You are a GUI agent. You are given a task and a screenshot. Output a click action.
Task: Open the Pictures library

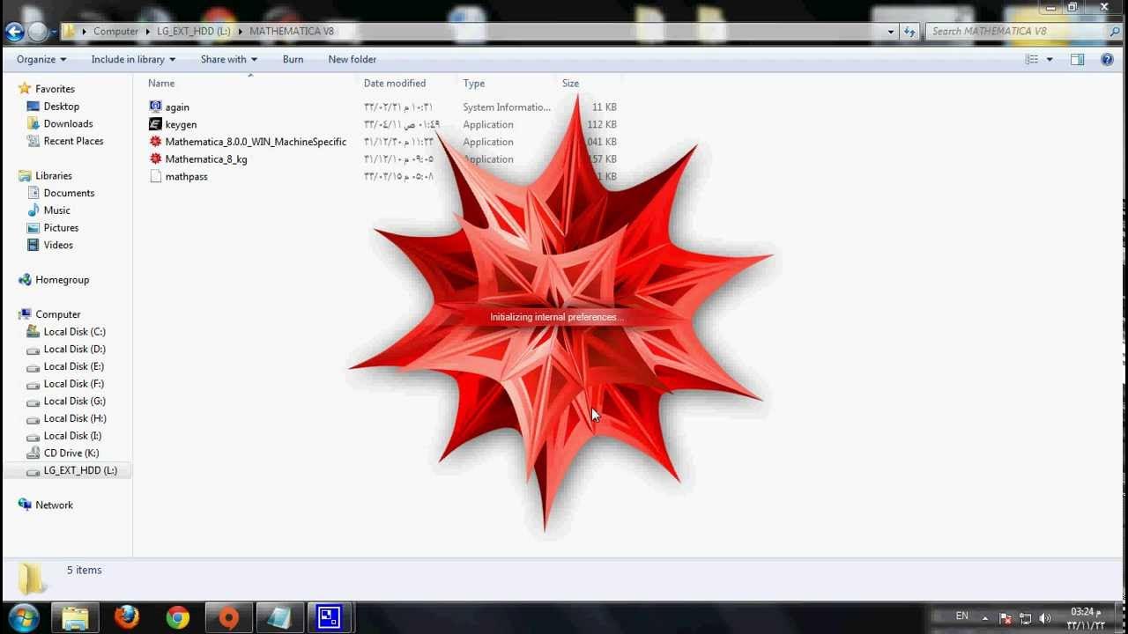click(x=61, y=228)
